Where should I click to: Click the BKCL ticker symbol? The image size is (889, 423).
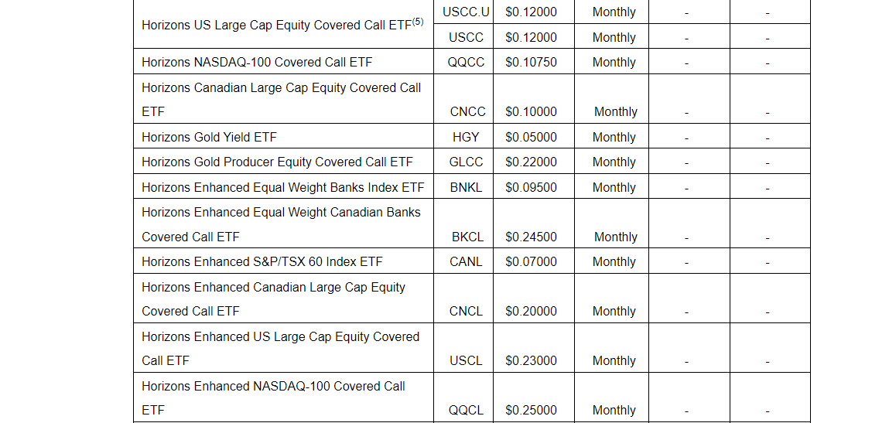click(x=467, y=237)
